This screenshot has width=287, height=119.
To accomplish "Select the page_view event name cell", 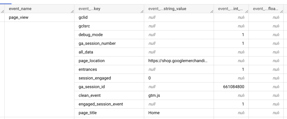I will (x=39, y=18).
